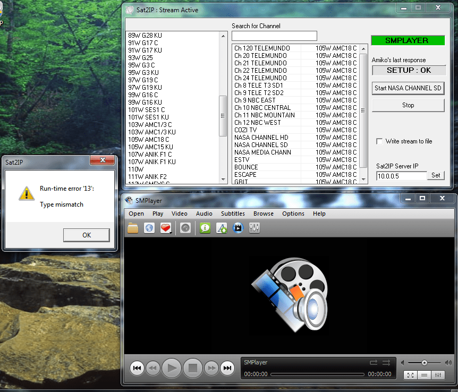Viewport: 458px width, 392px height.
Task: Click the SMPlayer seek progress bar
Action: (317, 374)
